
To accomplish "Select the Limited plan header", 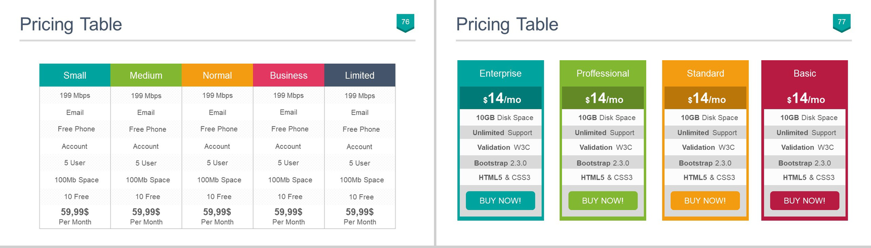I will 360,75.
